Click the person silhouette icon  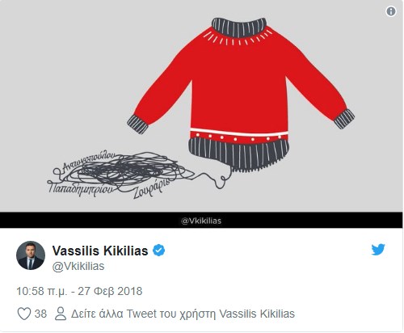(61, 314)
